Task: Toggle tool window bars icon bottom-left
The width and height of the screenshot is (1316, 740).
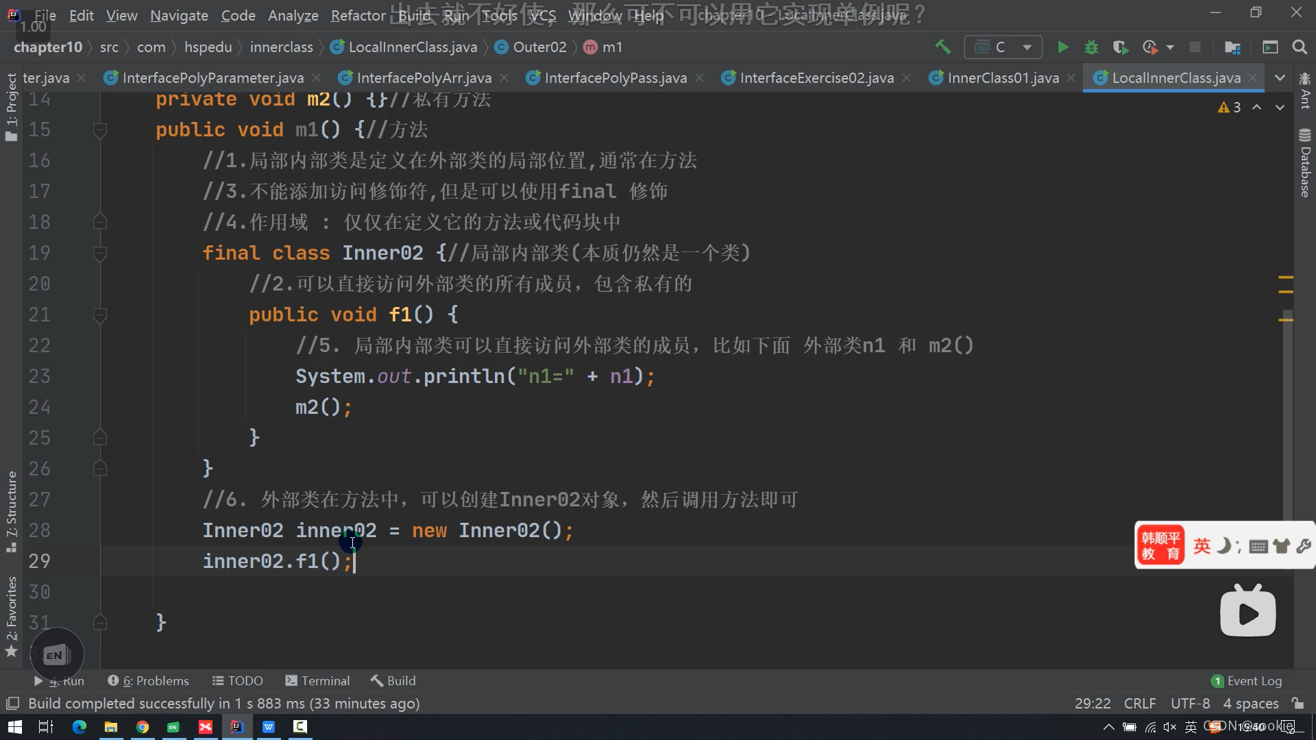Action: tap(12, 704)
